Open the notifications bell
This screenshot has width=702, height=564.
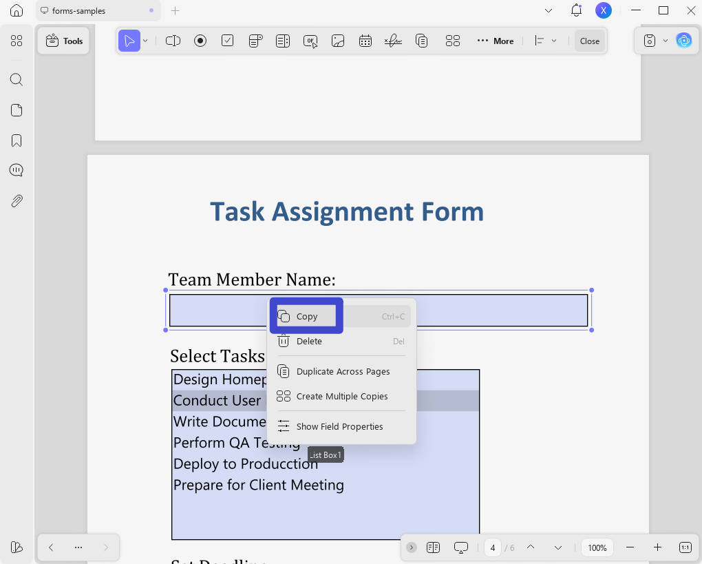(x=576, y=10)
